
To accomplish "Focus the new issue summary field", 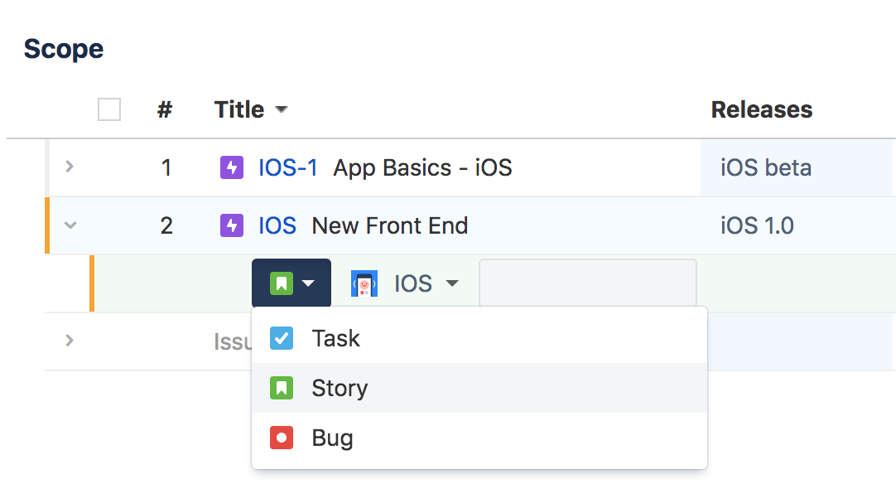I will point(587,283).
